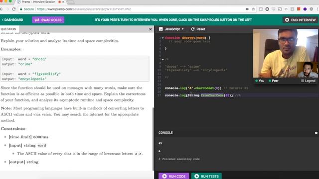Collapse the decrypt function at line 1
This screenshot has width=319, height=179.
pos(163,38)
